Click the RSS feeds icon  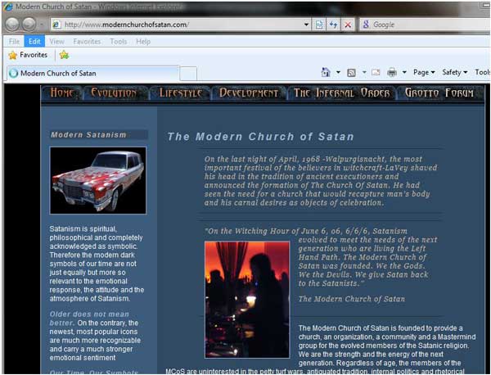click(x=351, y=72)
